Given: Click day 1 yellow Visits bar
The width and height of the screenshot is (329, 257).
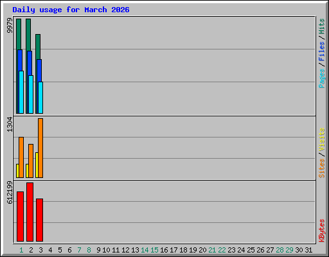Looking at the screenshot, I should coord(17,171).
